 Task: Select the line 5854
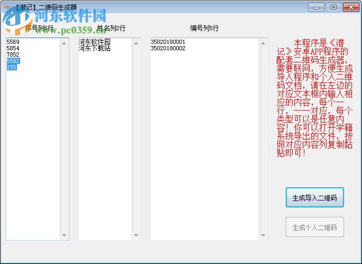[13, 48]
